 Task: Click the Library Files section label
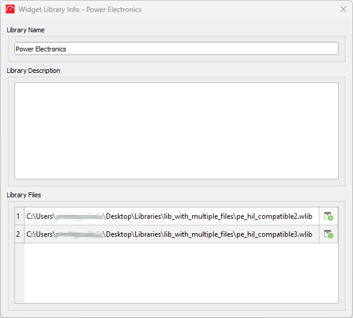pos(24,195)
